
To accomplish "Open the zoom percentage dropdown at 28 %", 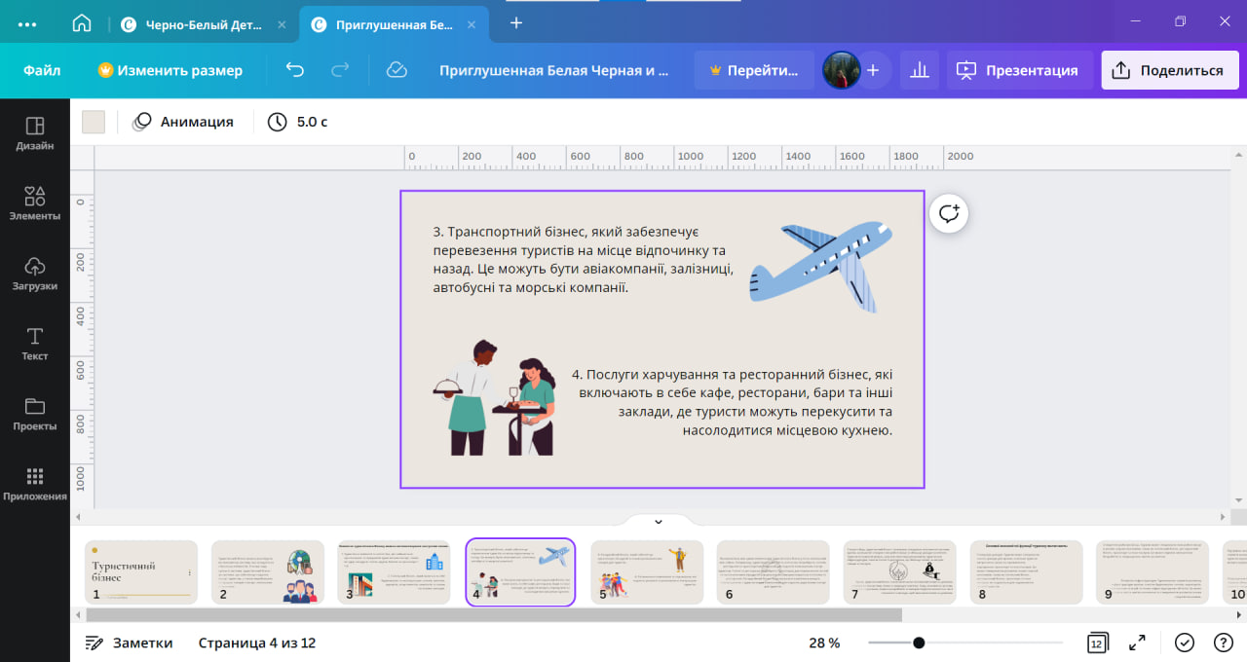I will pos(824,643).
